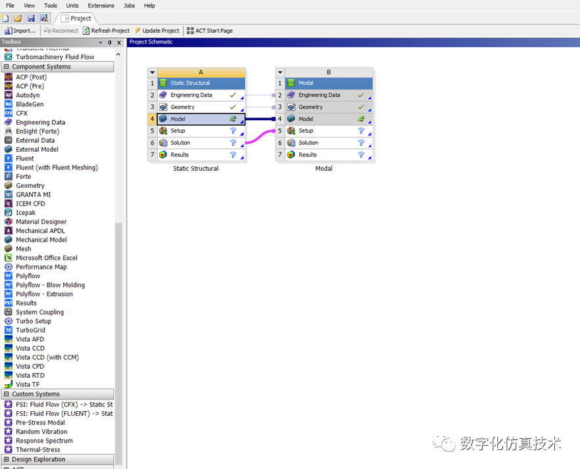Close the Toolbox panel
This screenshot has height=469, width=580.
pyautogui.click(x=119, y=43)
